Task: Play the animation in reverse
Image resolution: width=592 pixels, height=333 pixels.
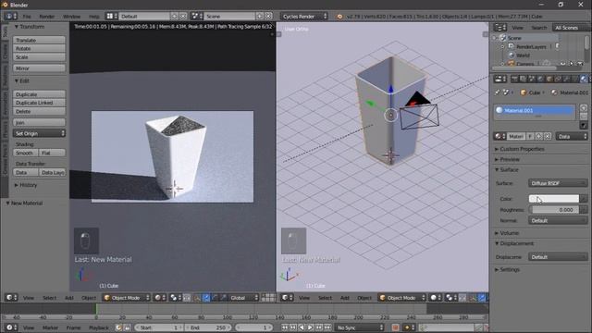Action: pyautogui.click(x=302, y=327)
